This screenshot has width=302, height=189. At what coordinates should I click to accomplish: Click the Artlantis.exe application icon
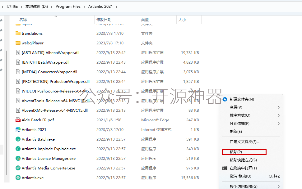point(18,178)
